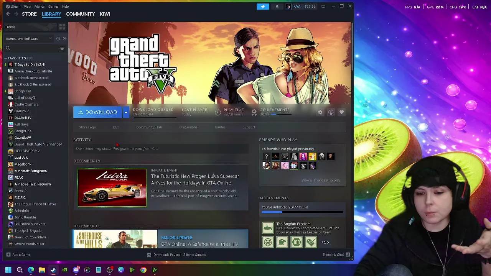This screenshot has height=276, width=491.
Task: Open the 100 achievement badge
Action: click(296, 242)
